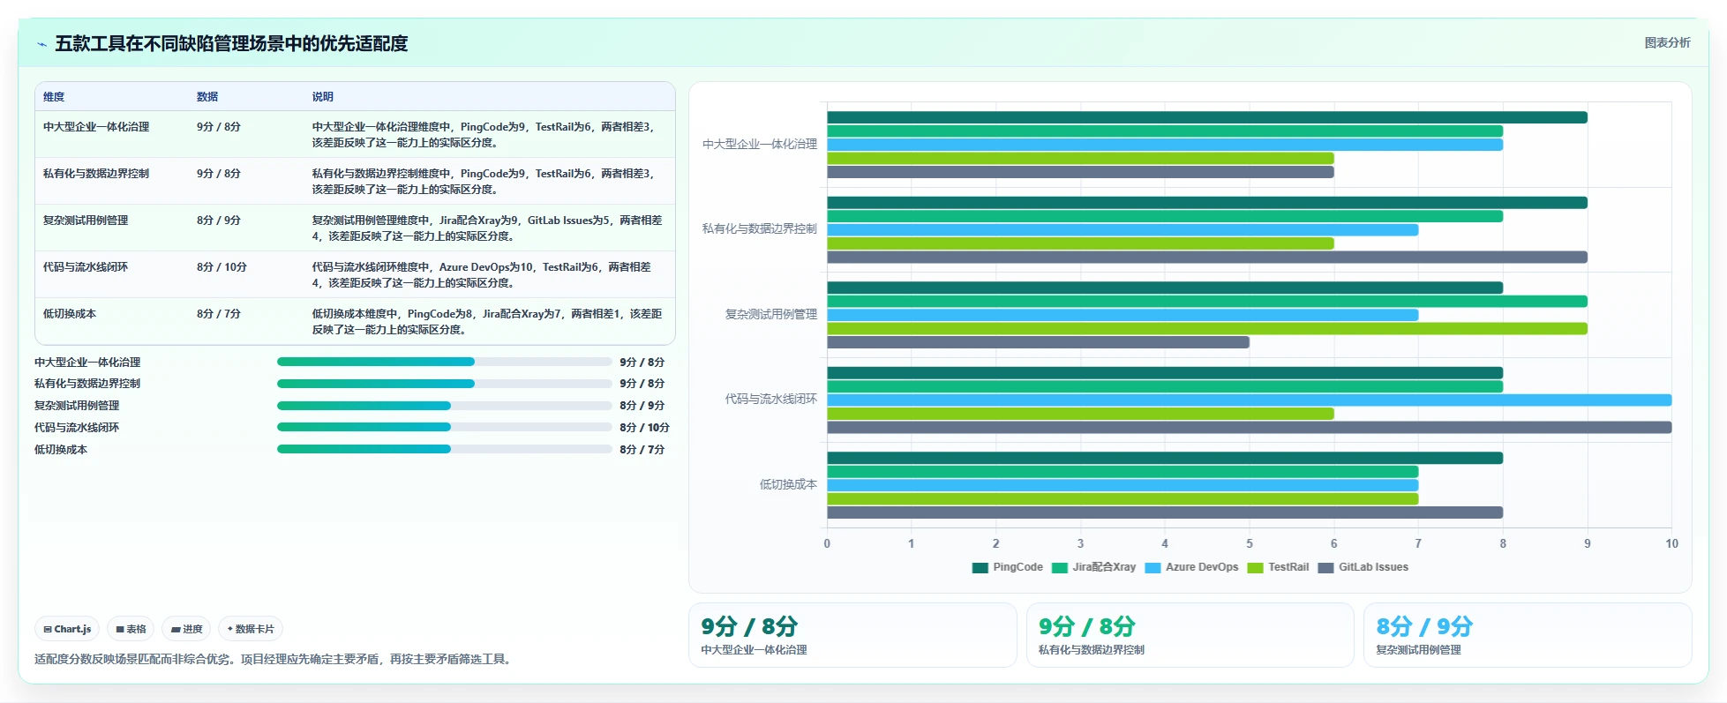Click the green Jira配合Xray bar in 复杂测试用例管理 group
Screen dimensions: 1727x703
tap(1207, 302)
